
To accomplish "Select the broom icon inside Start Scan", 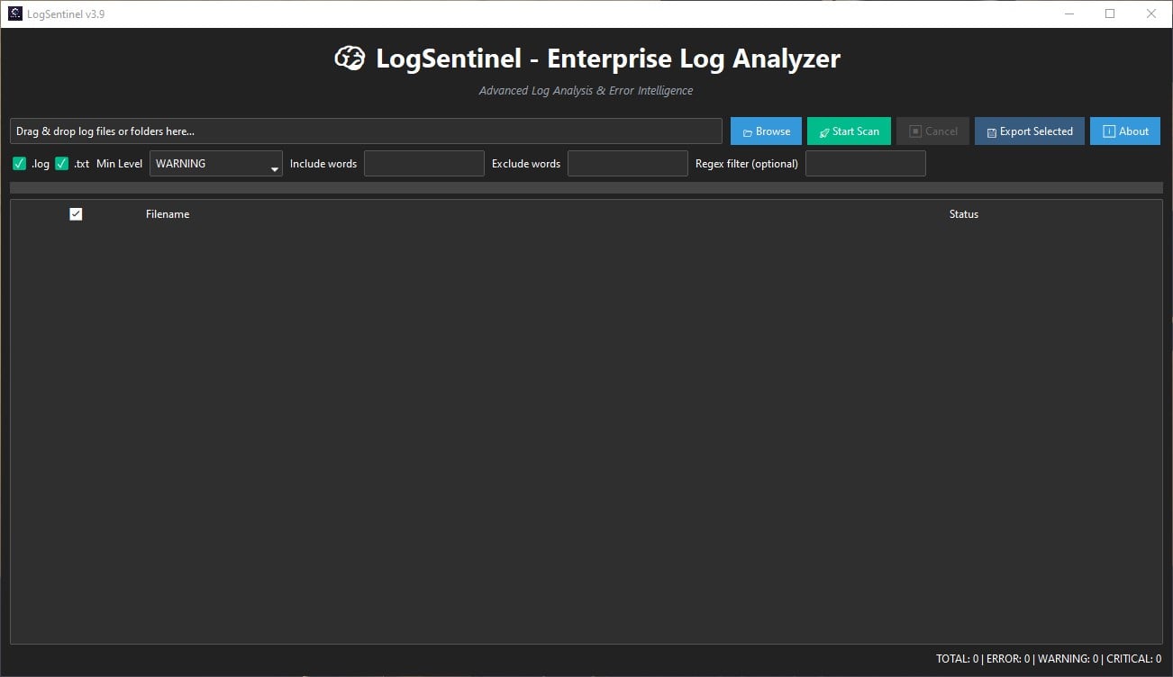I will click(x=823, y=131).
